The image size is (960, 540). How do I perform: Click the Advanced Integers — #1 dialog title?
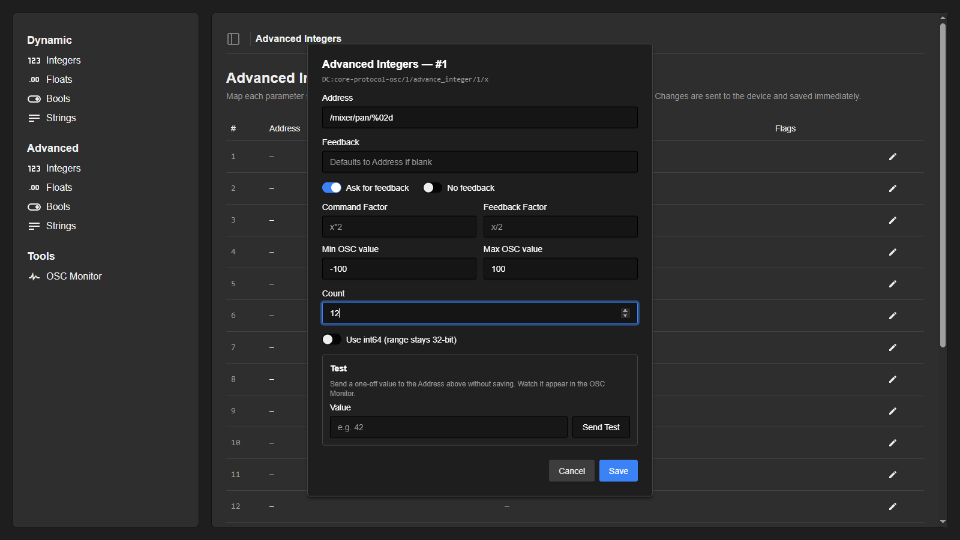click(384, 64)
